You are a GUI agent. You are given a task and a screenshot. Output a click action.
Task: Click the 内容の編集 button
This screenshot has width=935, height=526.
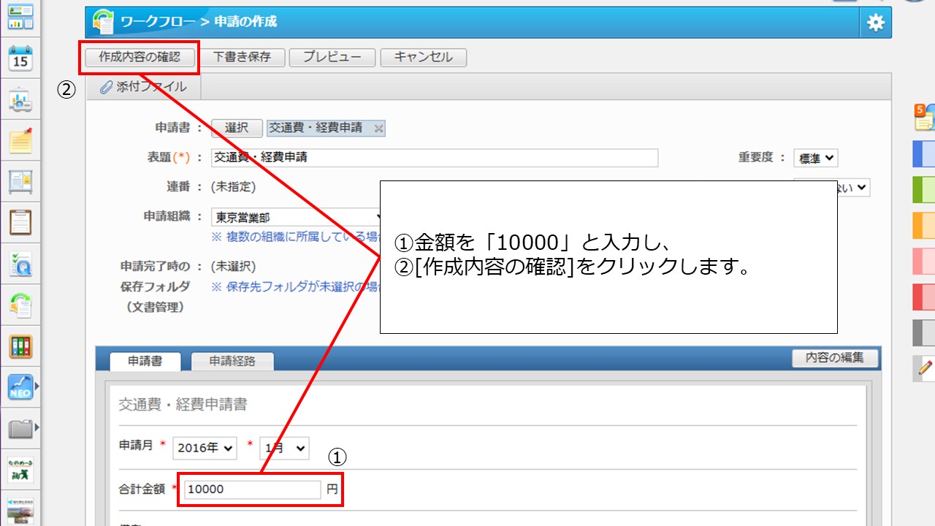835,358
